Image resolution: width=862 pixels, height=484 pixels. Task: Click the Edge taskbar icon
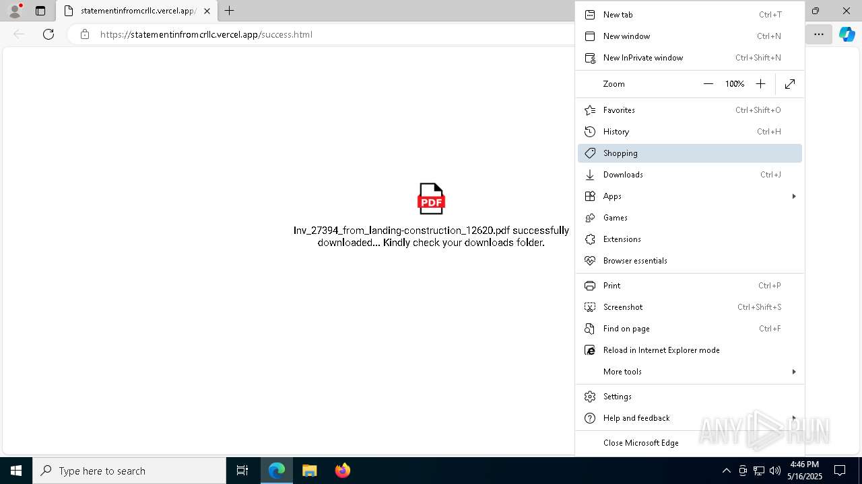tap(277, 471)
